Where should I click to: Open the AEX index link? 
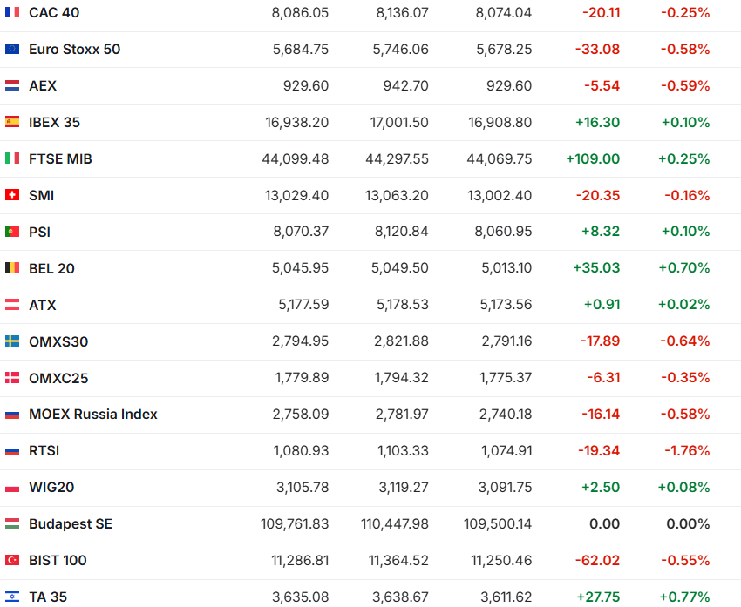pyautogui.click(x=43, y=86)
